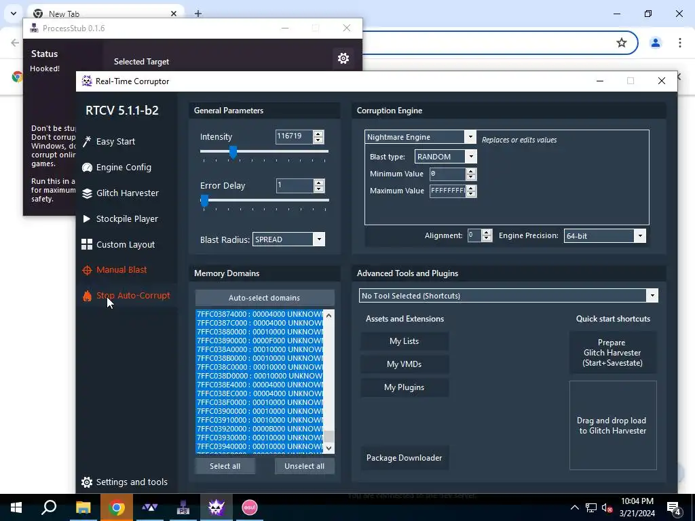Click the Real-Time Corruptor title bar icon

87,81
